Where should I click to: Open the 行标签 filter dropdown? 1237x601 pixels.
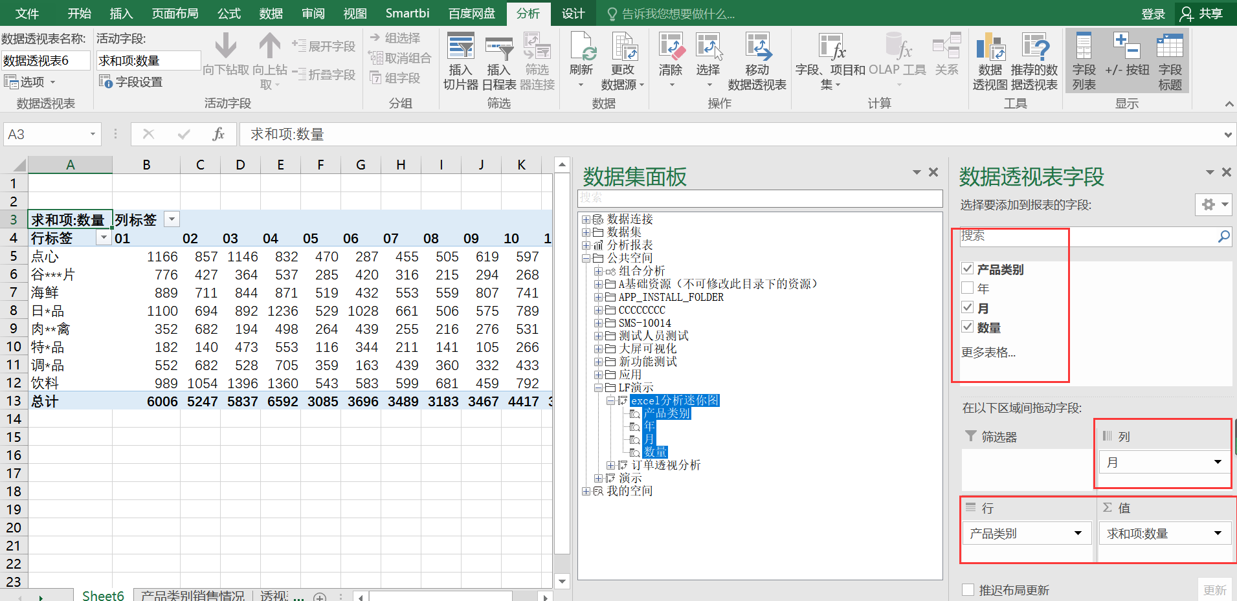[x=104, y=237]
